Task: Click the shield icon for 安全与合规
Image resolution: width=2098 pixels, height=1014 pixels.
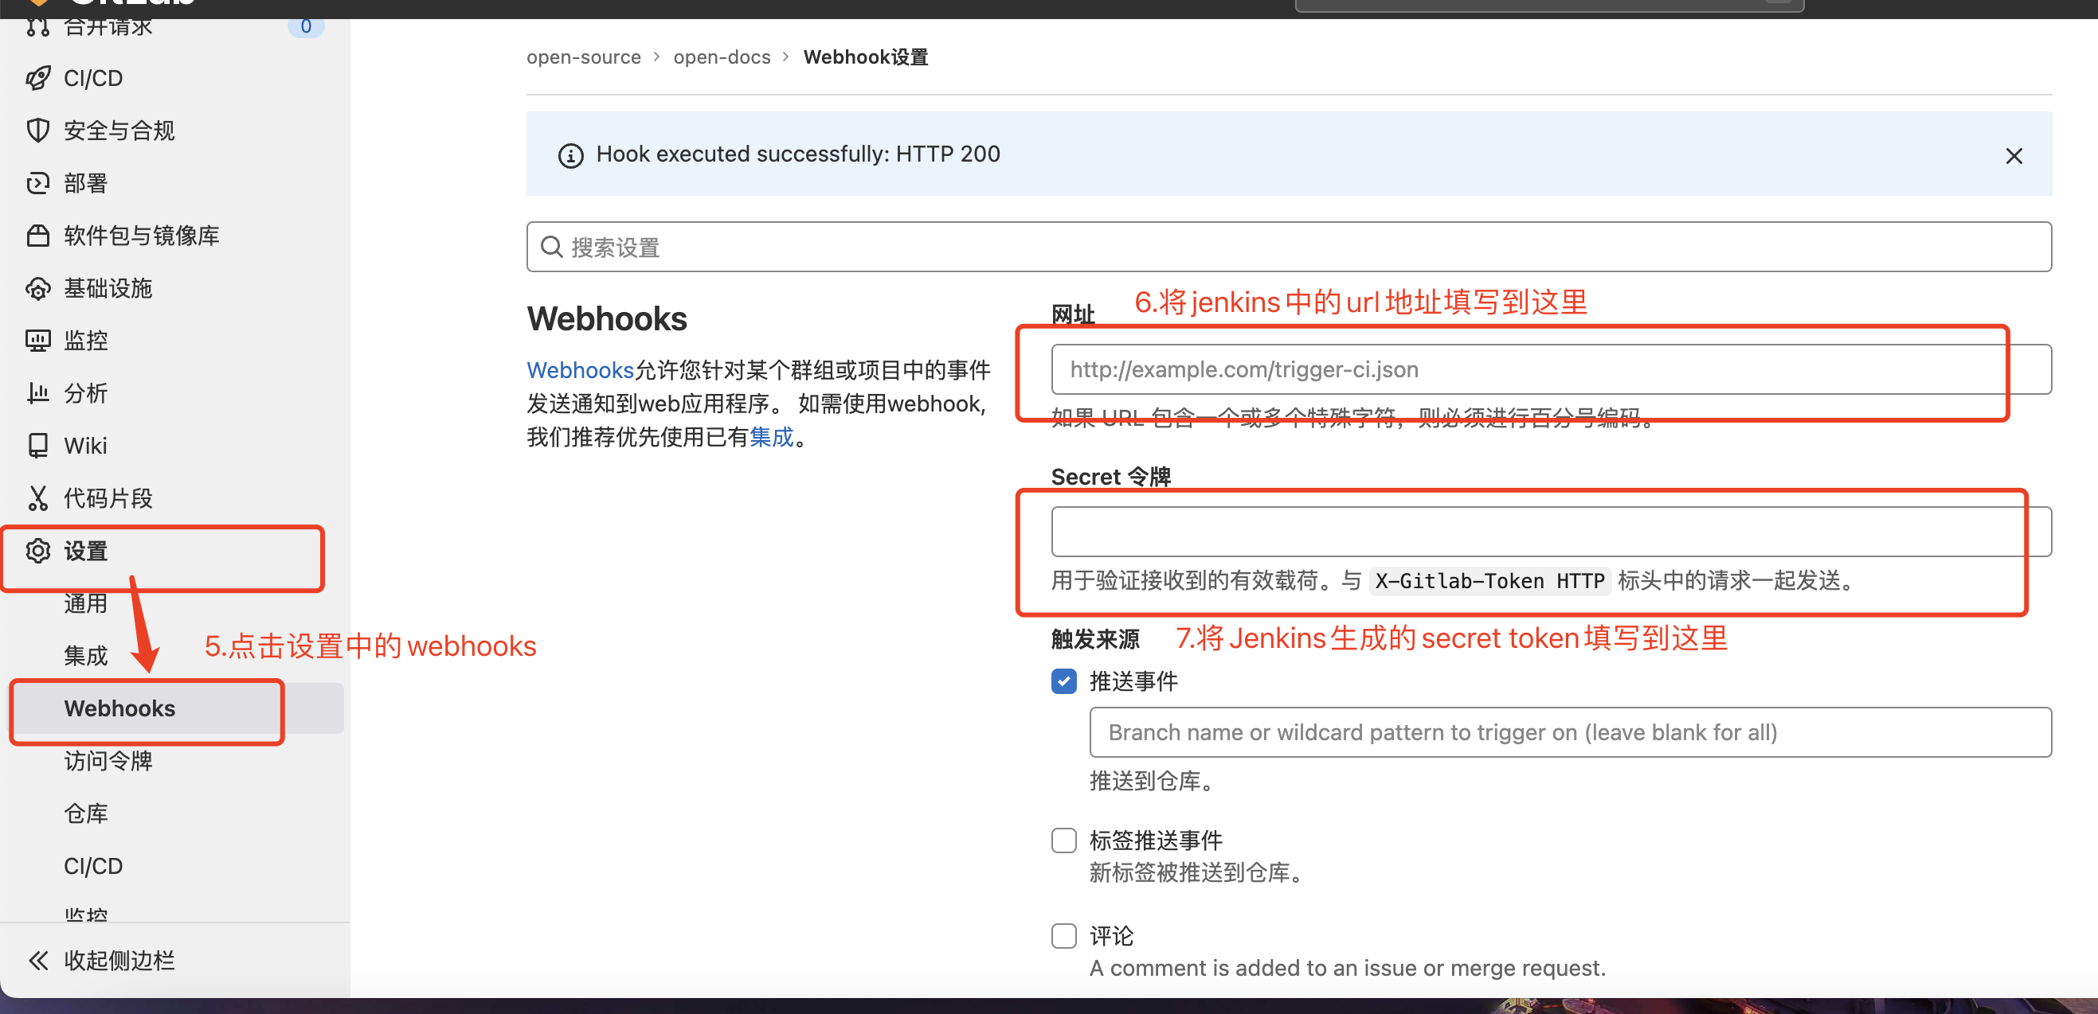Action: [x=37, y=131]
